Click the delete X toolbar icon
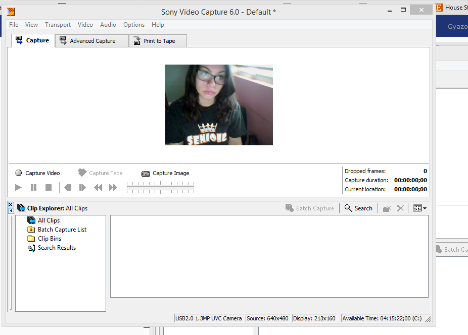This screenshot has height=335, width=468. click(400, 208)
